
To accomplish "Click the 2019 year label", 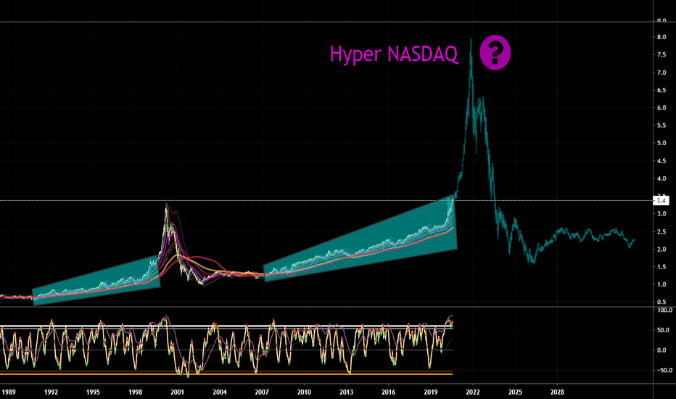I will pos(431,392).
